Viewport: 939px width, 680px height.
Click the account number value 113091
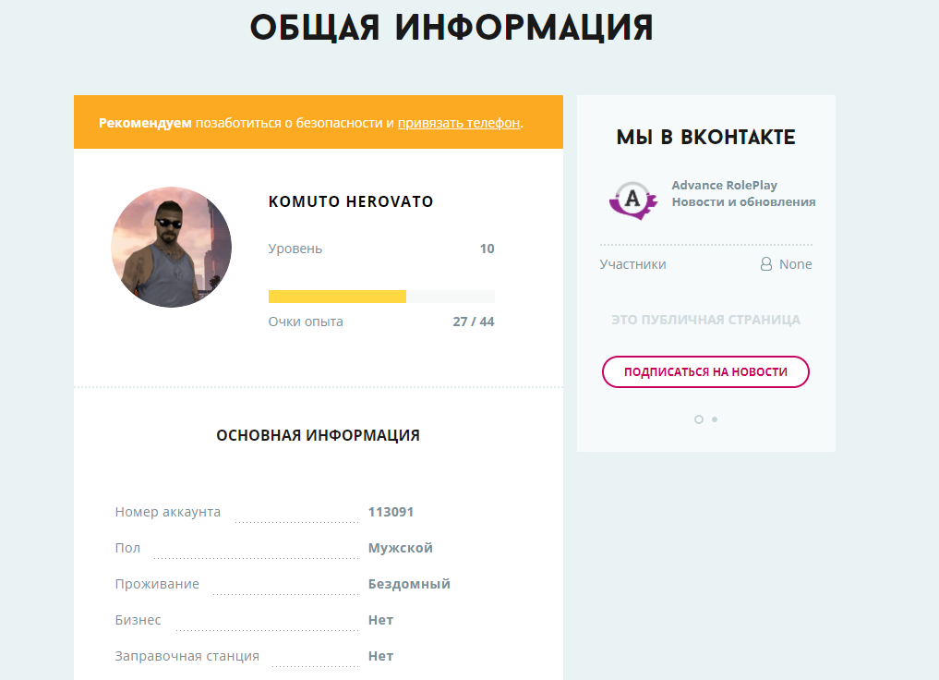391,512
